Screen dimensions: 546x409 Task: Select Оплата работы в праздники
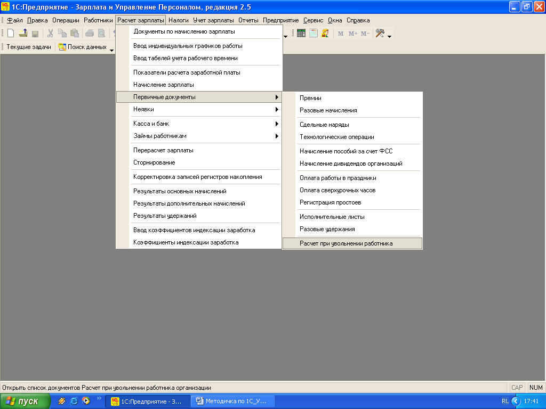click(352, 178)
